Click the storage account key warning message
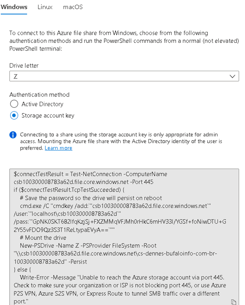This screenshot has width=245, height=305. point(121,141)
